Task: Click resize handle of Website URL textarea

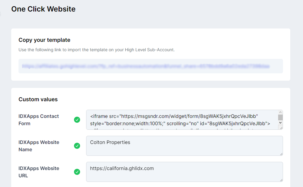Action: pos(281,180)
